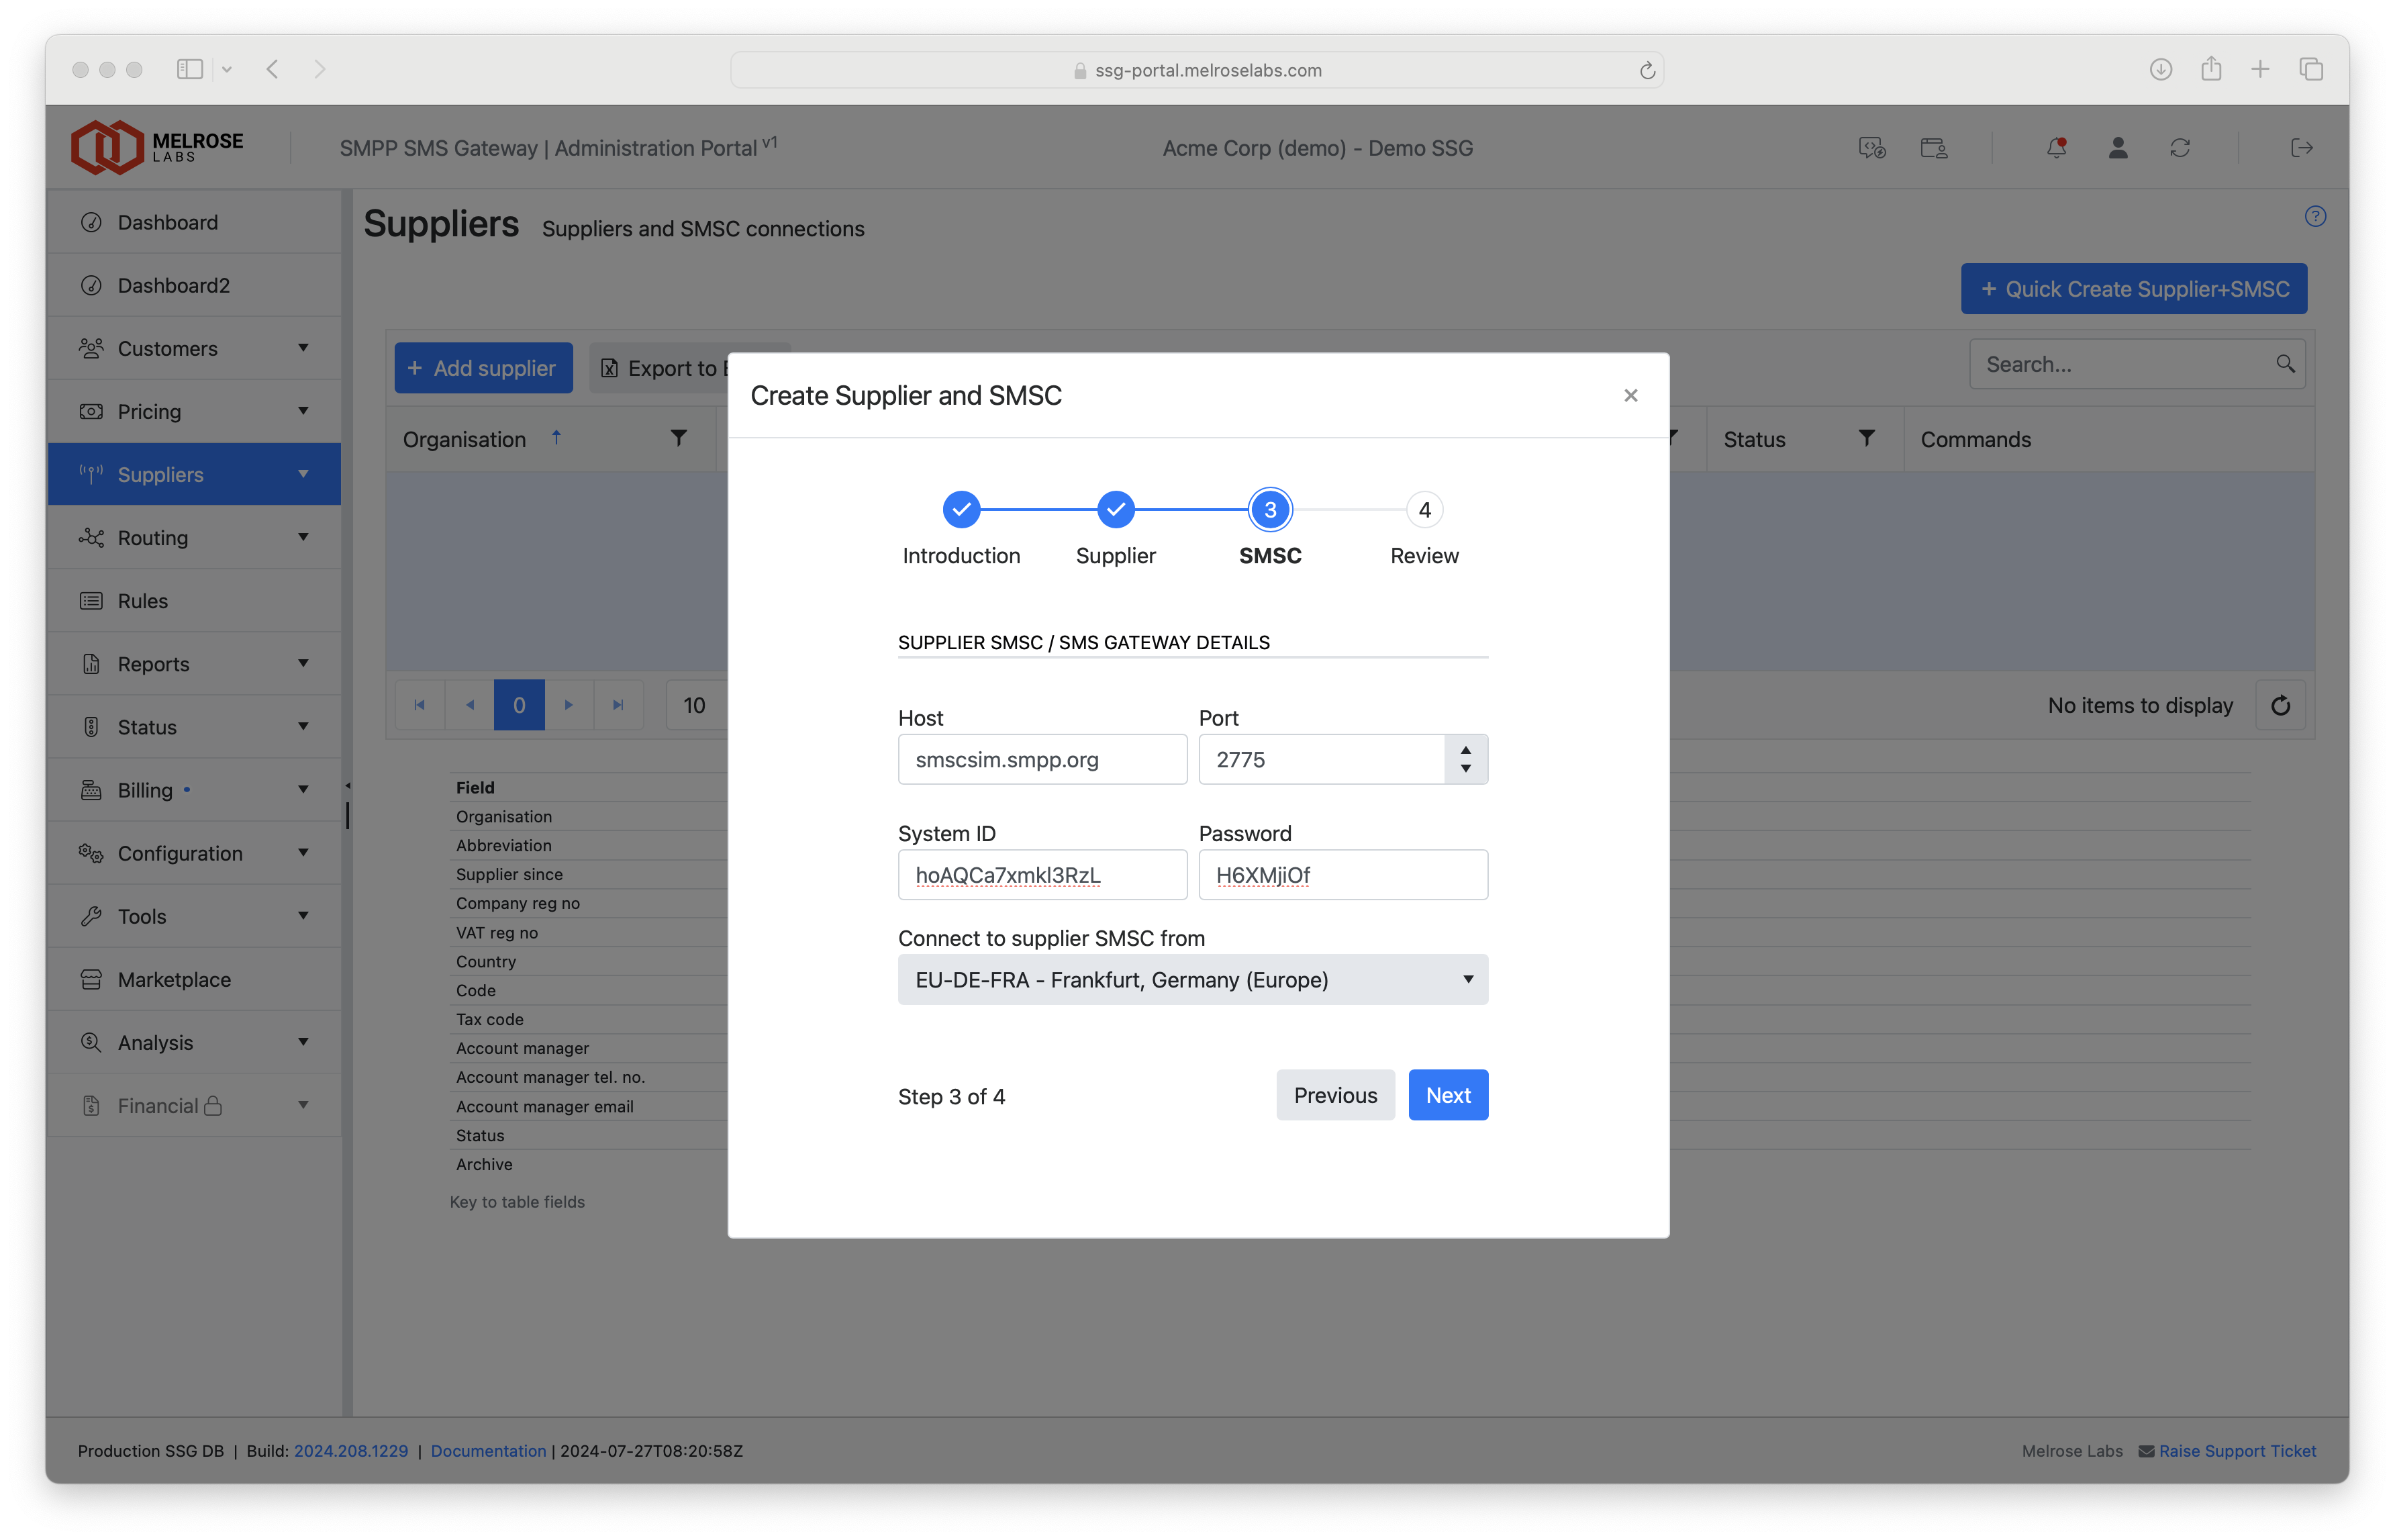The height and width of the screenshot is (1540, 2395).
Task: Expand the Billing menu arrow
Action: (303, 789)
